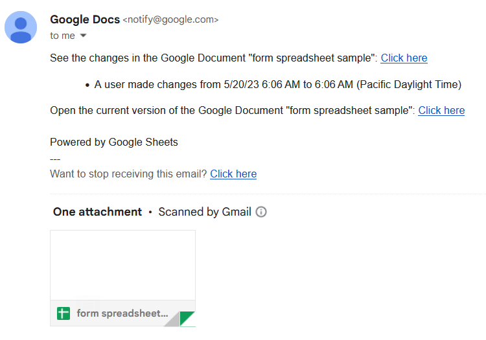Screen dimensions: 486x340
Task: Open the attachment preview thumbnail
Action: 122,264
